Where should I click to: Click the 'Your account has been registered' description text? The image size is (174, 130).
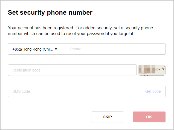pyautogui.click(x=80, y=31)
